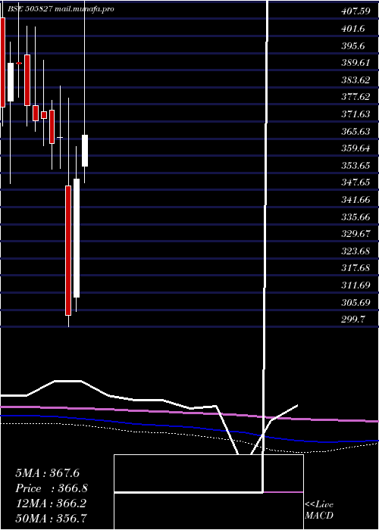Screen dimensions: 379x530
Task: Click the Price : 366.8 readout
Action: coord(52,488)
